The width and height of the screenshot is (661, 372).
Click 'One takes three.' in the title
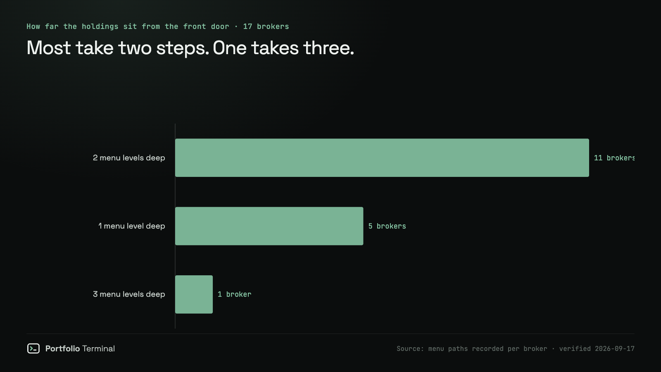(283, 48)
